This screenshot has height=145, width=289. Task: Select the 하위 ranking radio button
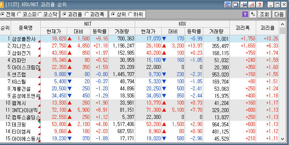click(130, 14)
